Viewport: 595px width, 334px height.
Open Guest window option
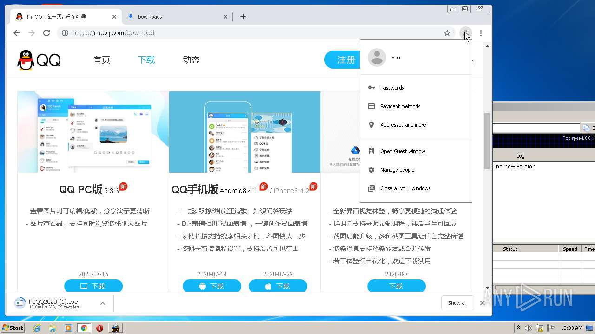coord(416,151)
